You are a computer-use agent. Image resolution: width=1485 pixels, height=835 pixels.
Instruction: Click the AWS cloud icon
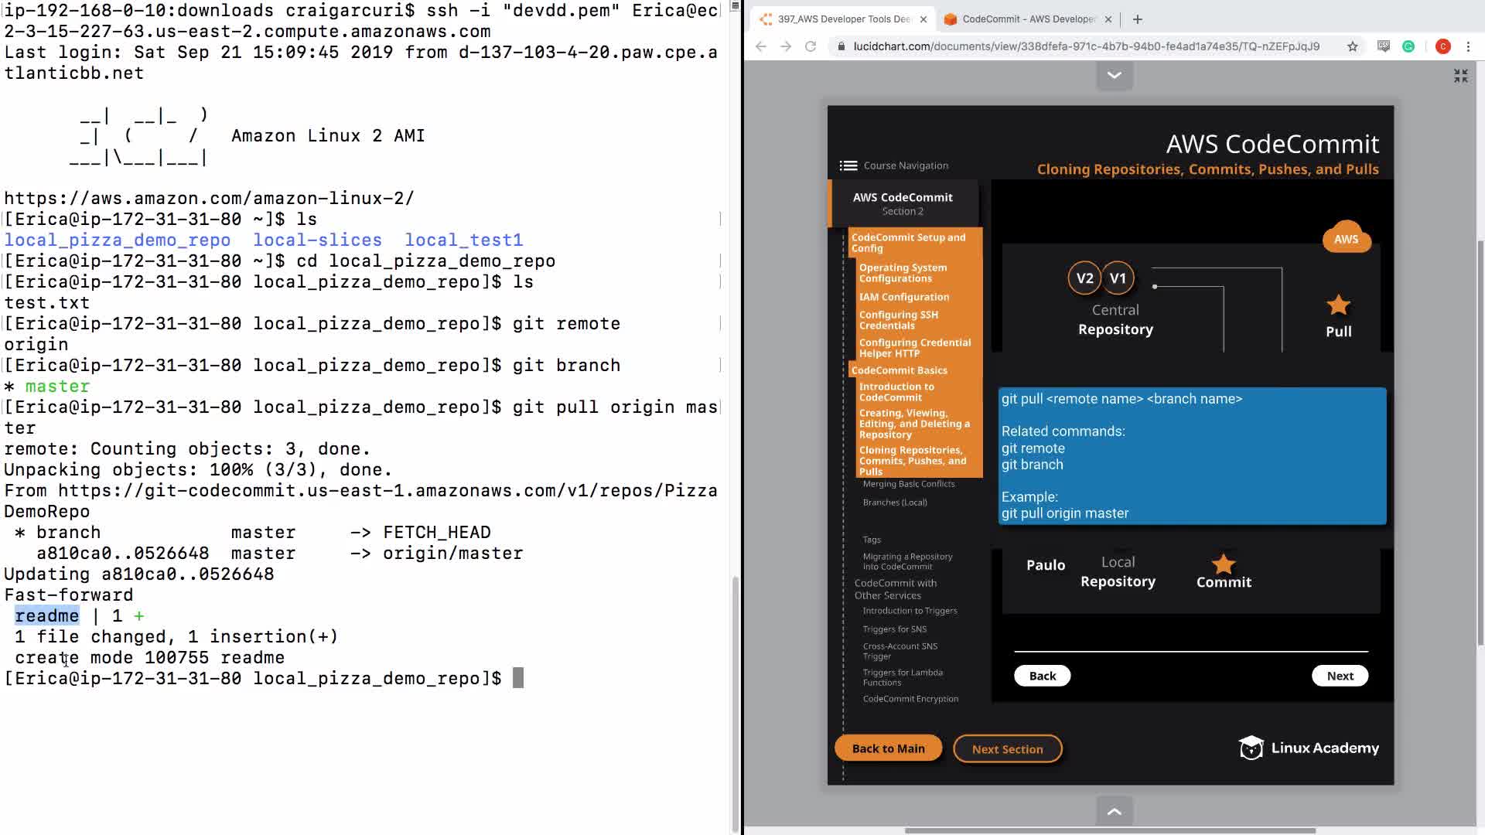point(1346,239)
